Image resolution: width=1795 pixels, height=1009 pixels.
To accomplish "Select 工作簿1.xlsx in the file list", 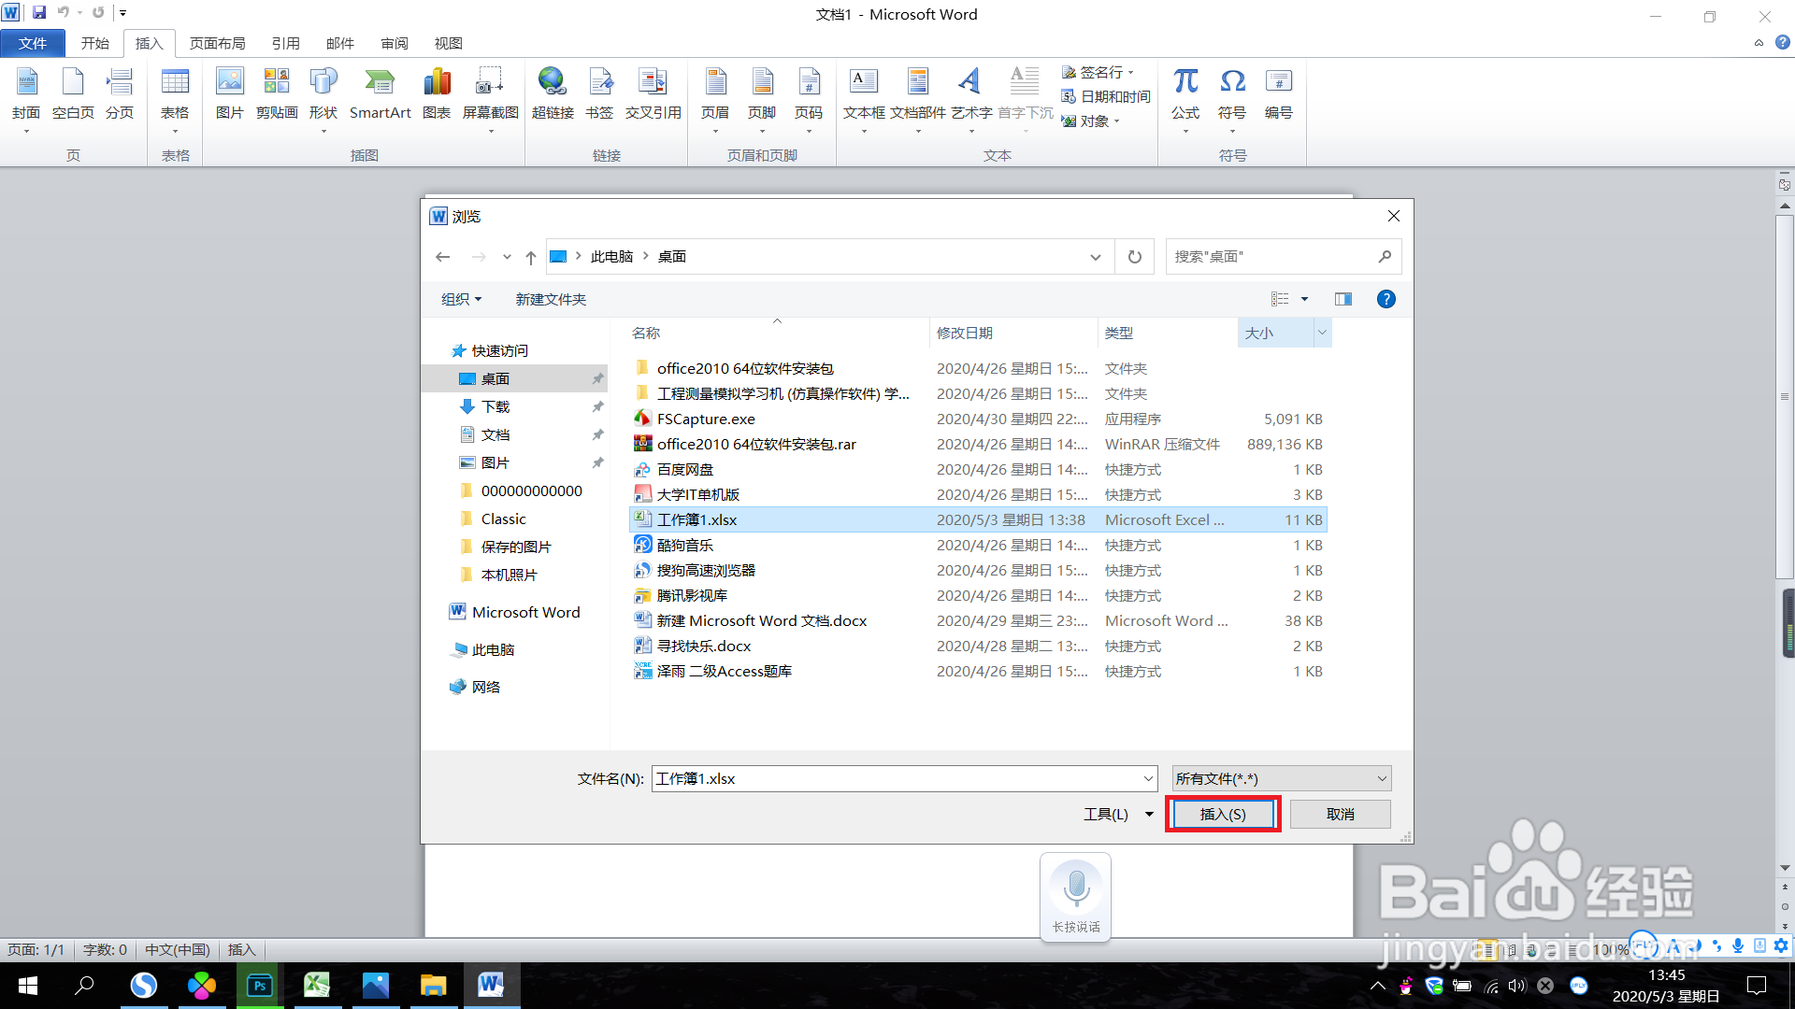I will tap(697, 519).
